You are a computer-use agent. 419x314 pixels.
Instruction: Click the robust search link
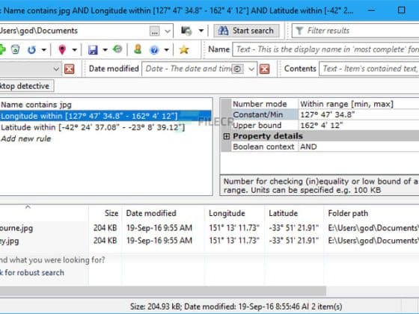32,272
